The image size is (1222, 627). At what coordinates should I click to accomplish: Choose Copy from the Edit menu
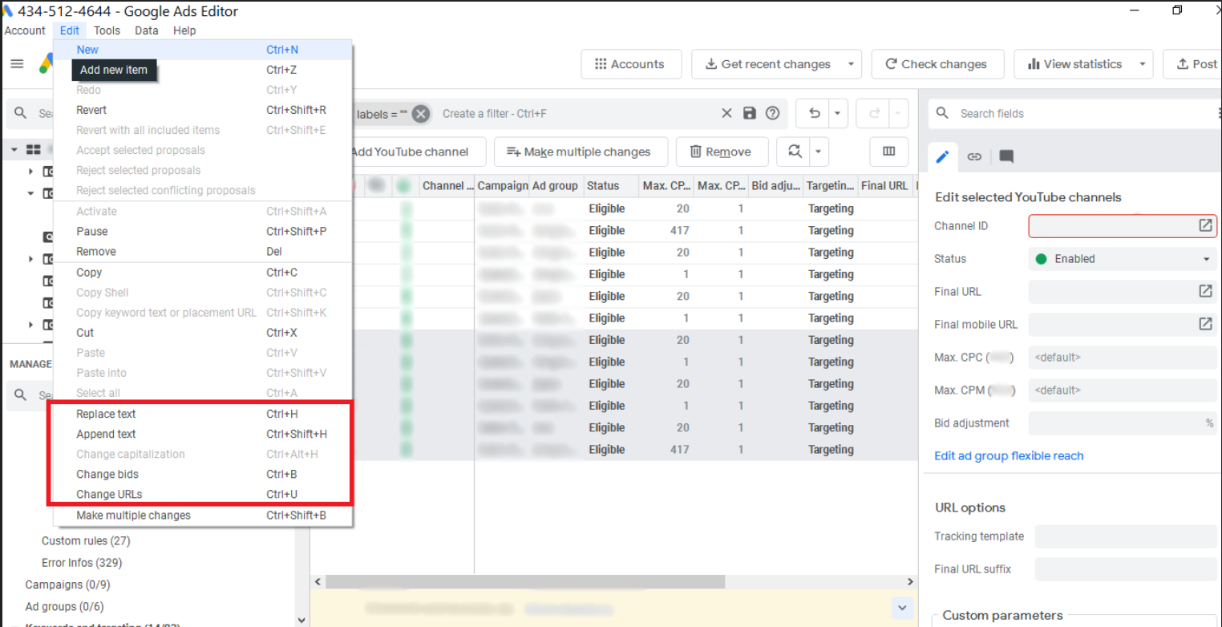click(203, 273)
